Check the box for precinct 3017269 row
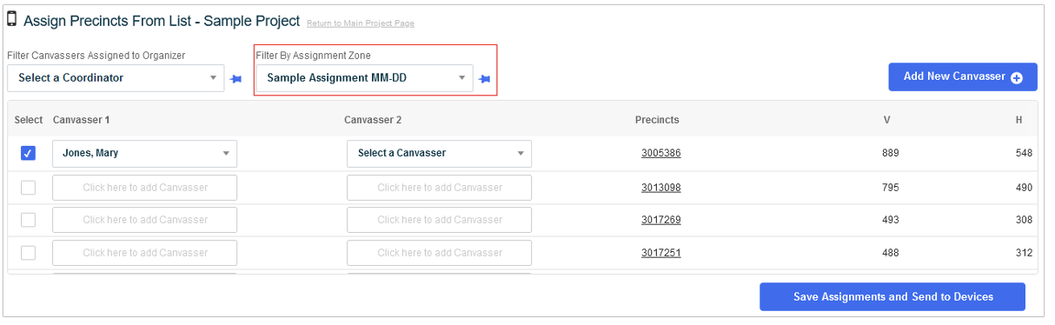 tap(28, 220)
